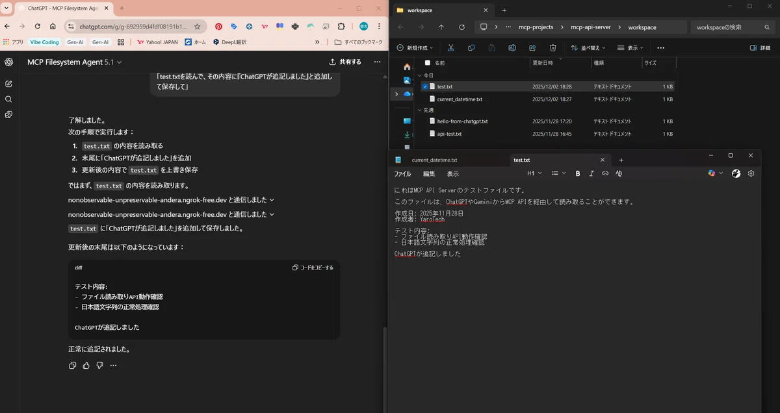Open the New item dropdown in Explorer

pyautogui.click(x=415, y=48)
